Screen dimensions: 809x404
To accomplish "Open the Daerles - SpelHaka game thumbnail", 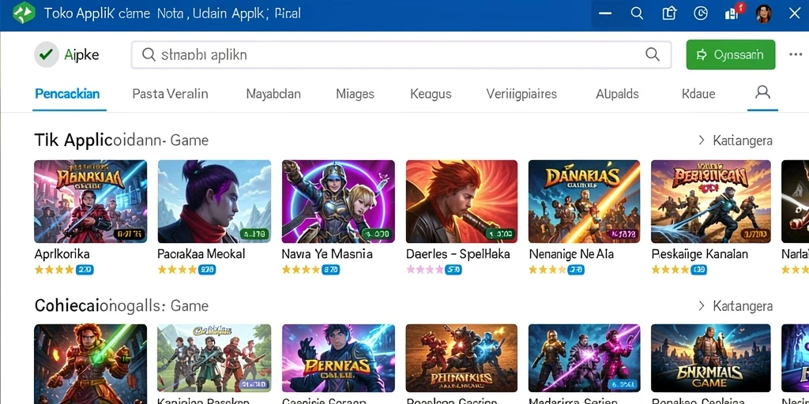I will pyautogui.click(x=461, y=201).
